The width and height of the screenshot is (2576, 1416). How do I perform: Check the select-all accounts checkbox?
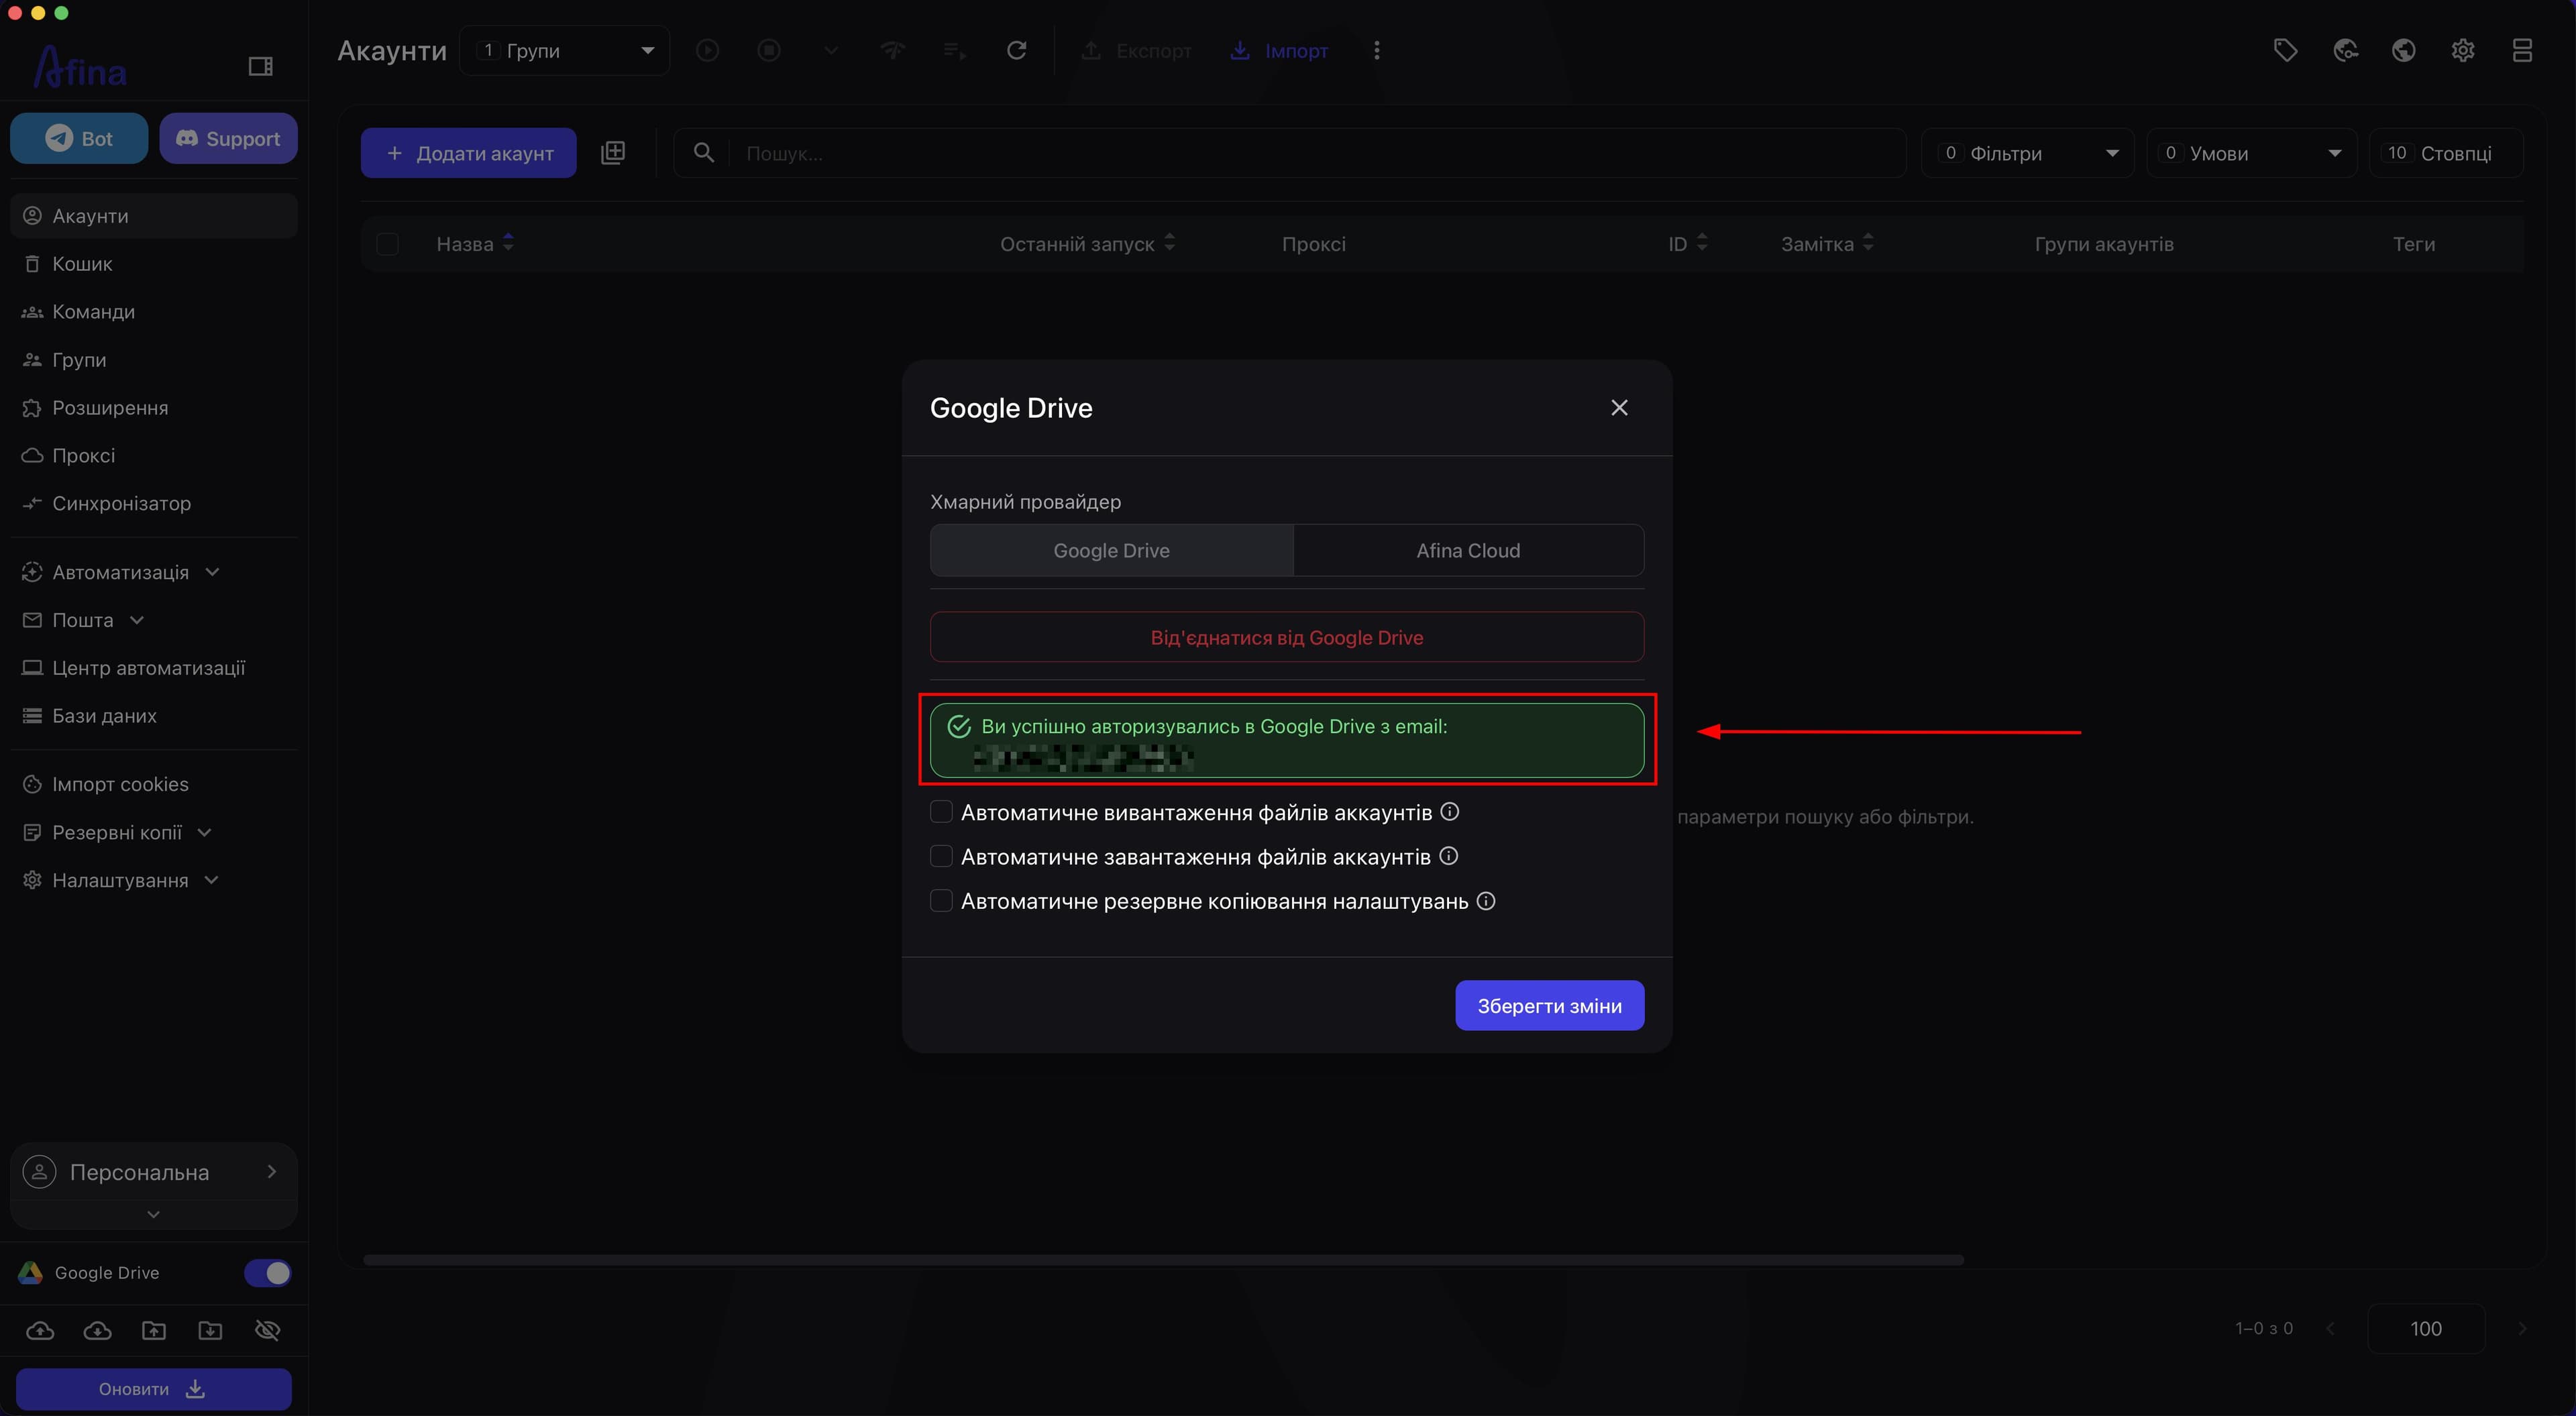coord(387,244)
